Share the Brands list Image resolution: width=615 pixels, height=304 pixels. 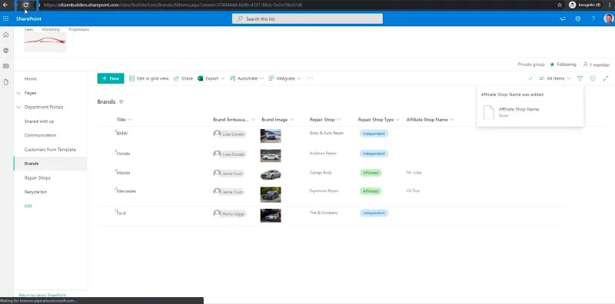tap(183, 78)
